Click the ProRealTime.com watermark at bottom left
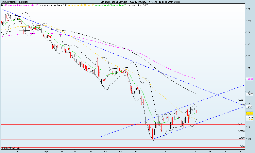The image size is (255, 153). point(10,148)
